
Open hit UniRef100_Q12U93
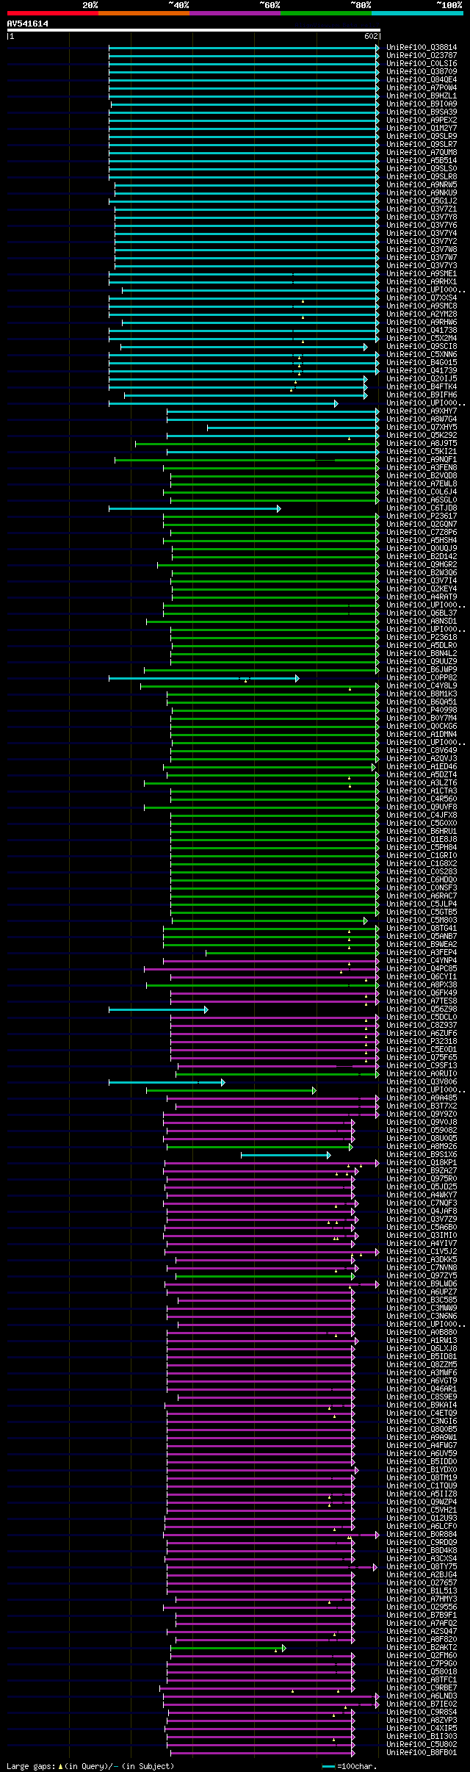coord(422,1519)
